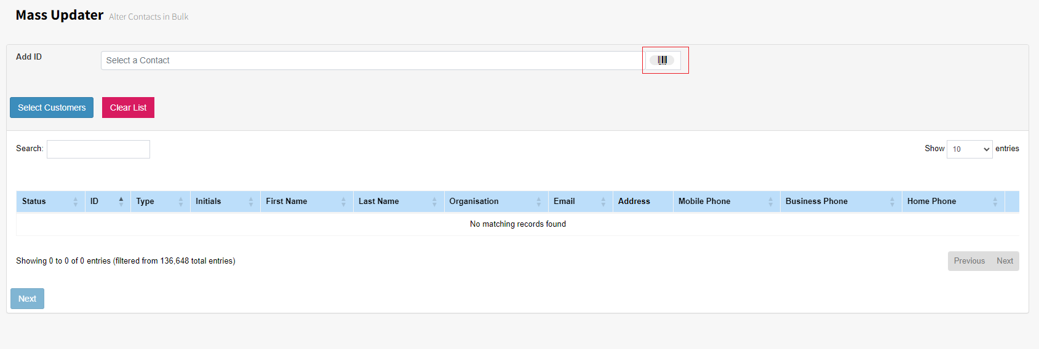Viewport: 1039px width, 349px height.
Task: Sort table by Status column
Action: pyautogui.click(x=50, y=202)
